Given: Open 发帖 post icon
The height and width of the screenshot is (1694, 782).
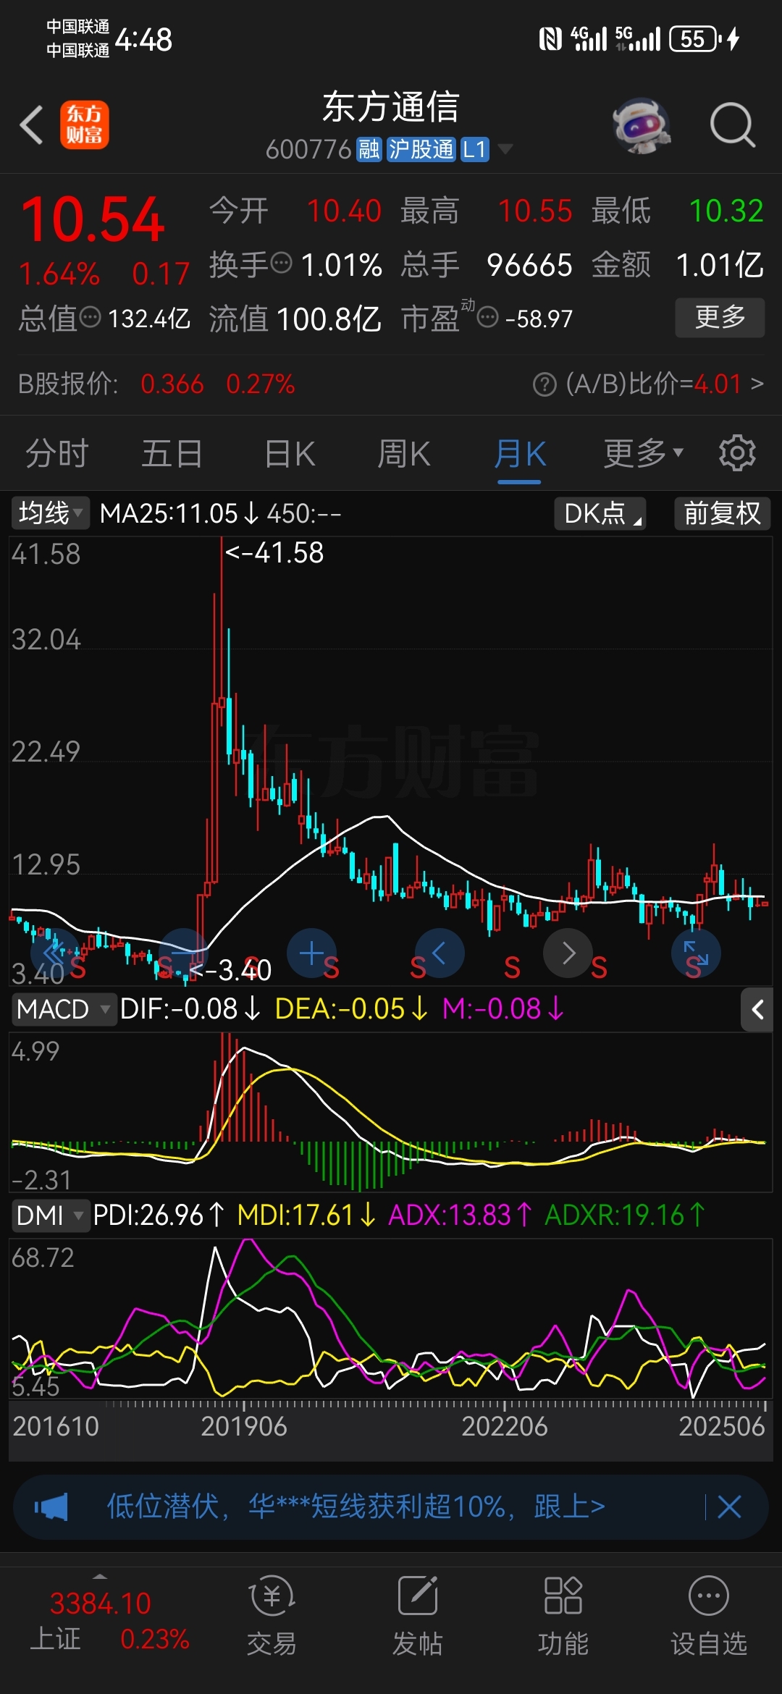Looking at the screenshot, I should click(418, 1614).
